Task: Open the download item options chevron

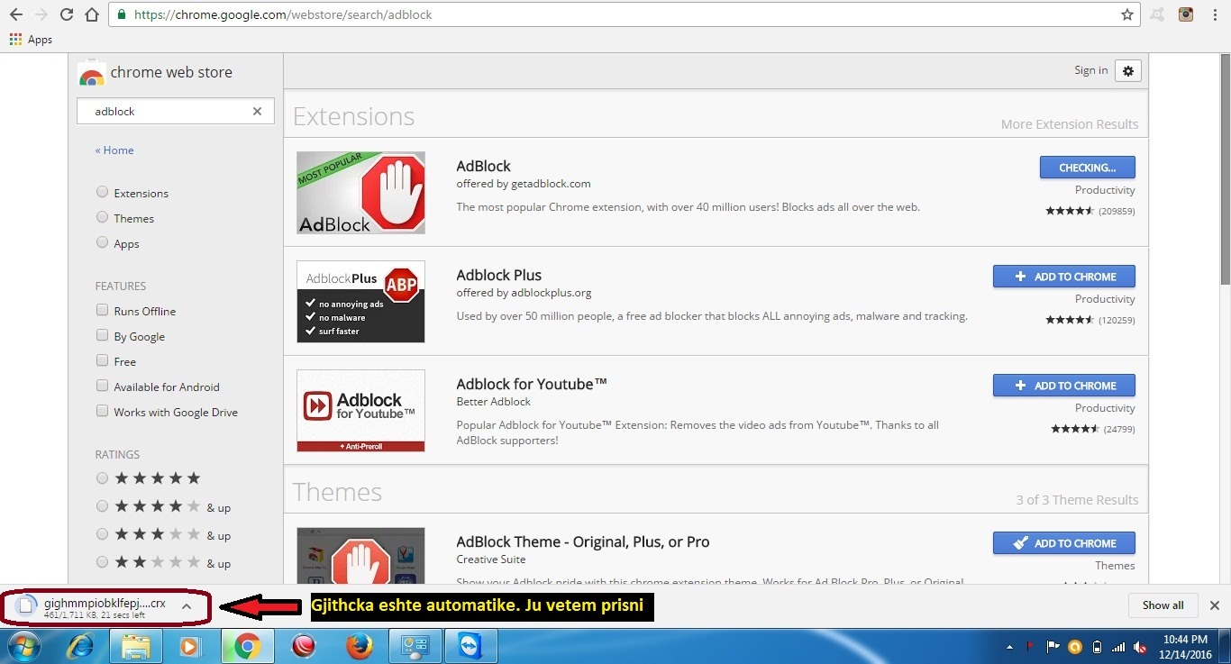Action: pyautogui.click(x=187, y=606)
